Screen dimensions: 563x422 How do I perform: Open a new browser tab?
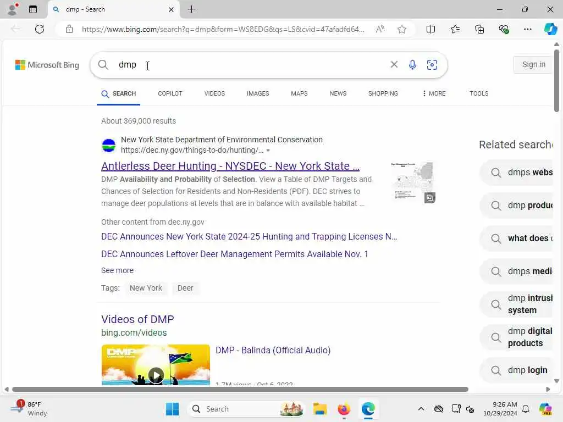click(192, 9)
